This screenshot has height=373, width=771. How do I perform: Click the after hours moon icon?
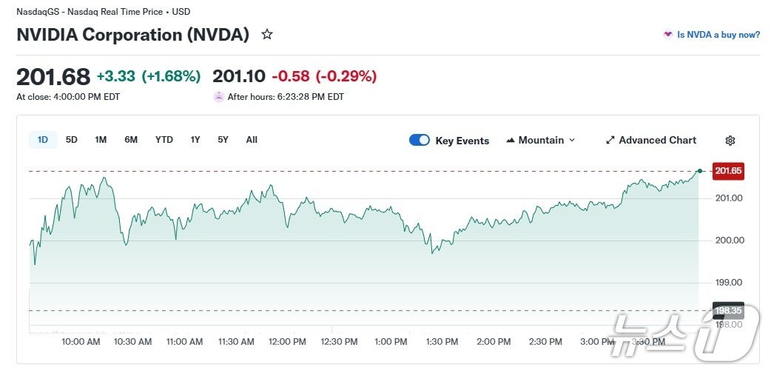click(x=218, y=97)
